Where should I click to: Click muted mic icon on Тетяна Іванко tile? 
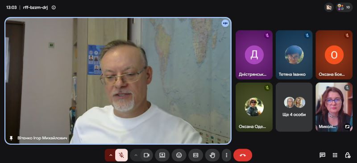tap(307, 36)
